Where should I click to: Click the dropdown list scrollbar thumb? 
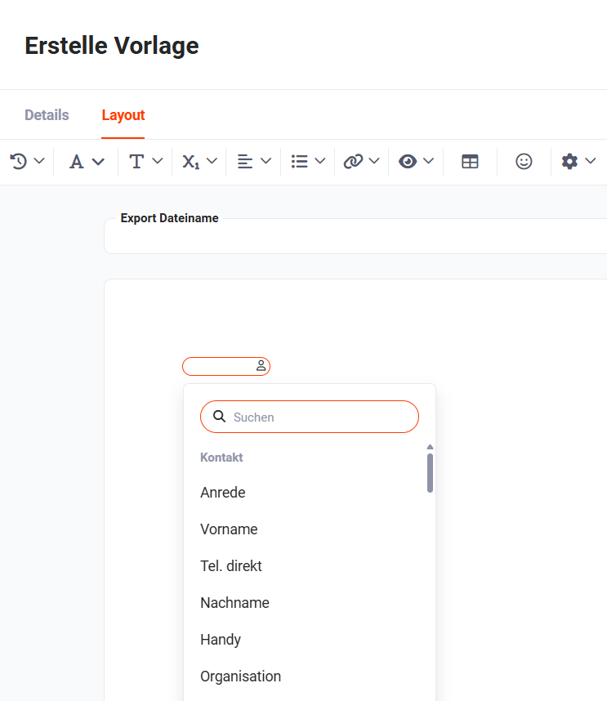430,473
